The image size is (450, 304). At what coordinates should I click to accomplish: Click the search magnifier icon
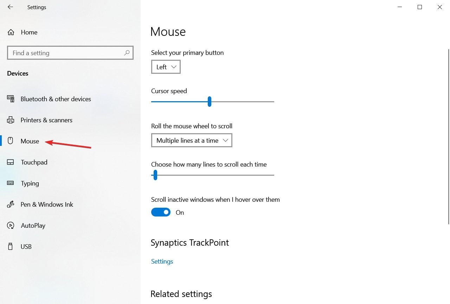127,53
